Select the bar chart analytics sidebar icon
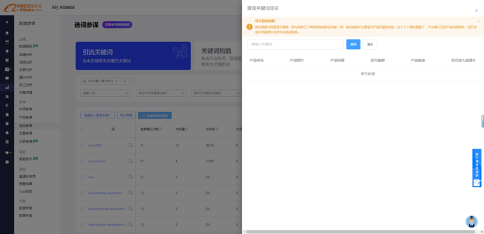This screenshot has width=484, height=234. coord(7,87)
